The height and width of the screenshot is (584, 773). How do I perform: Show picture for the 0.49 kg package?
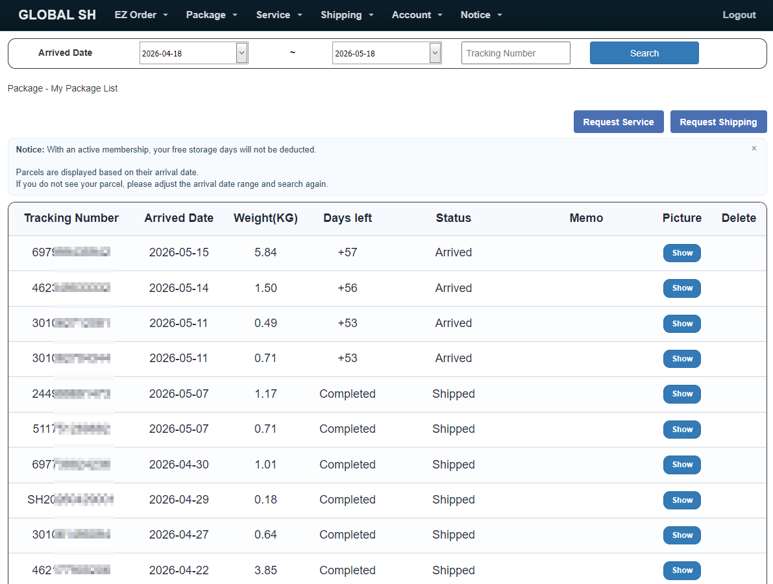point(681,323)
